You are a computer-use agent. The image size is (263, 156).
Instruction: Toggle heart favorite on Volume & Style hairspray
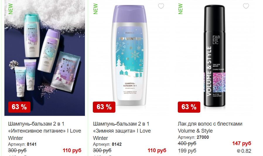[246, 6]
